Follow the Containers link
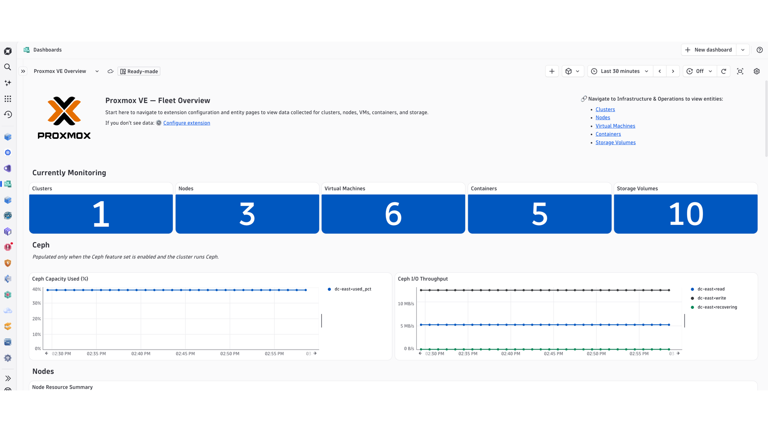The height and width of the screenshot is (432, 768). coord(608,134)
